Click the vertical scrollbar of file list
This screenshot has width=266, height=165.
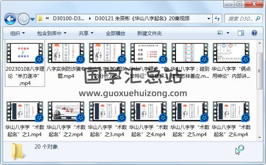pyautogui.click(x=259, y=71)
